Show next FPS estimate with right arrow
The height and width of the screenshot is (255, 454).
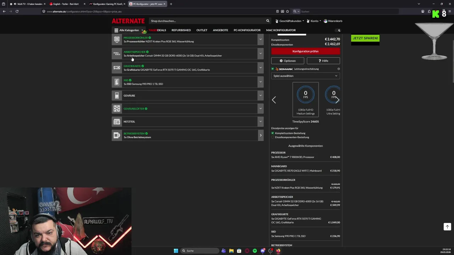[x=337, y=100]
